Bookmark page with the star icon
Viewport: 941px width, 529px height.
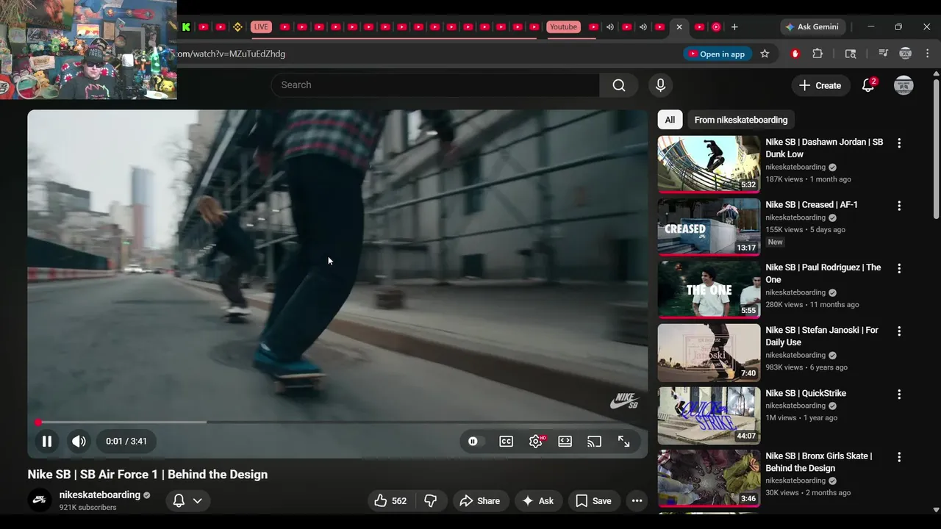[765, 54]
